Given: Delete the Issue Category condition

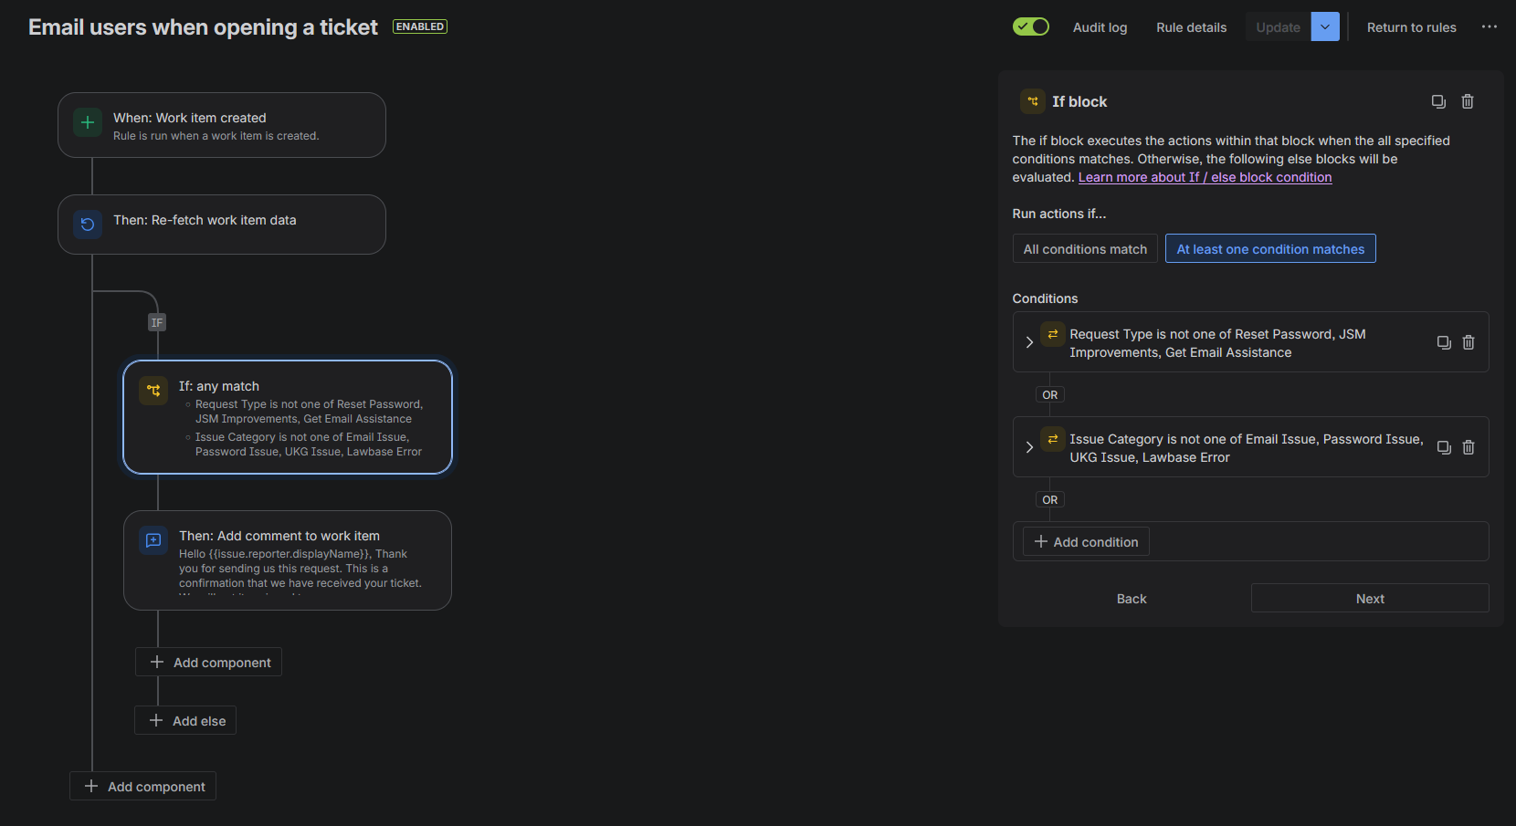Looking at the screenshot, I should (1469, 447).
